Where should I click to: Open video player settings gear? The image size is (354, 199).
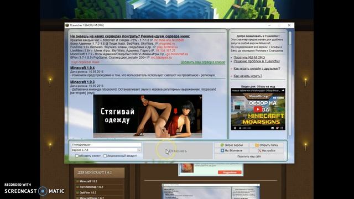point(277,128)
